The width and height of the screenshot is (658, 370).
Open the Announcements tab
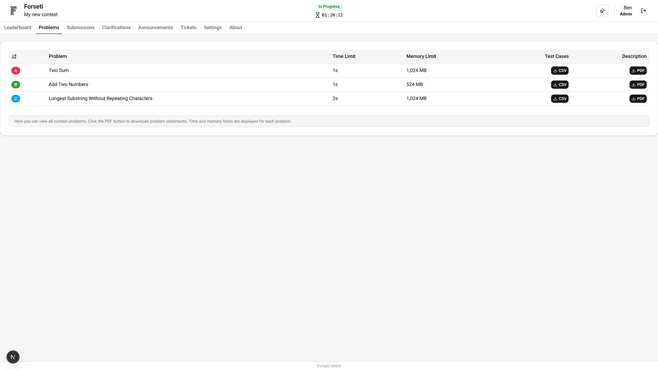pos(155,27)
